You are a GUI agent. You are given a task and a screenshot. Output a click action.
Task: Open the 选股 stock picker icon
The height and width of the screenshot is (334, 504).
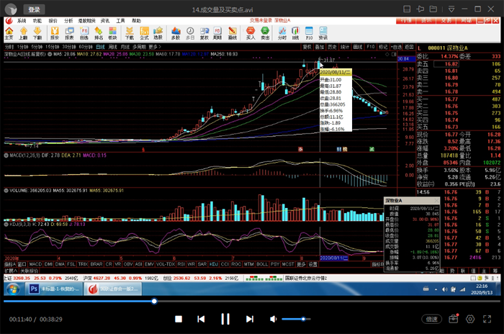coord(158,33)
